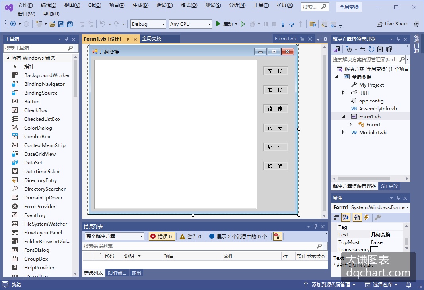Open the Immediate Window tab

(117, 273)
